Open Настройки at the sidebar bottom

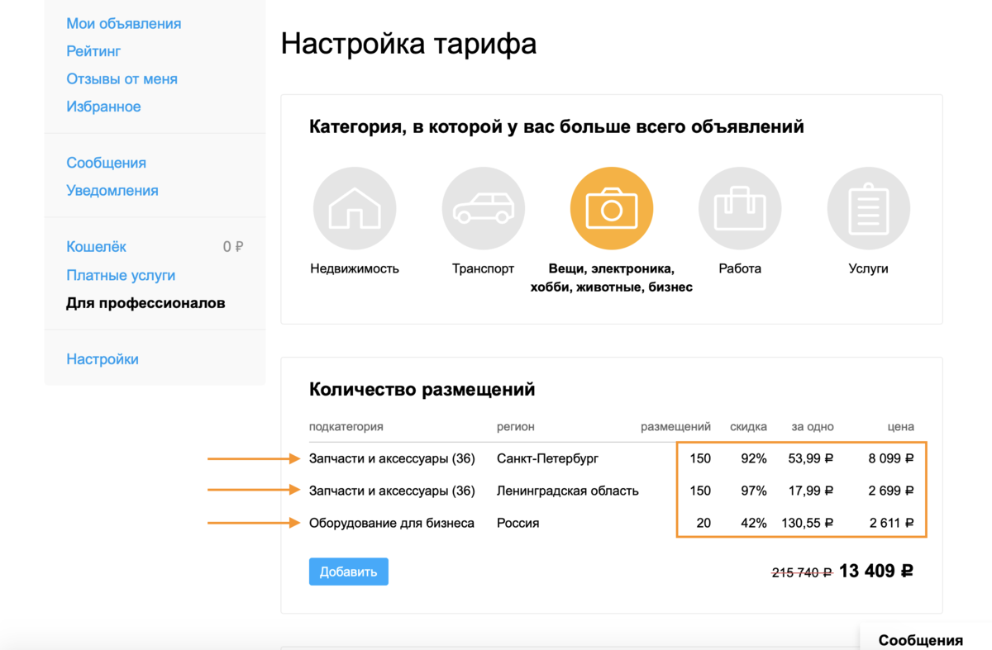(x=103, y=358)
